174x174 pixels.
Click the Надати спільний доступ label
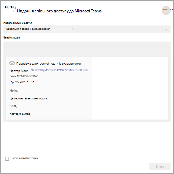click(x=18, y=23)
